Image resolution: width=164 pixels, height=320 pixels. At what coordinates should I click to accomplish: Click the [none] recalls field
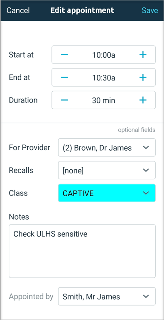[107, 170]
